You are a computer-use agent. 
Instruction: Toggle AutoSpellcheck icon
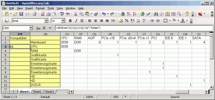tap(68, 14)
